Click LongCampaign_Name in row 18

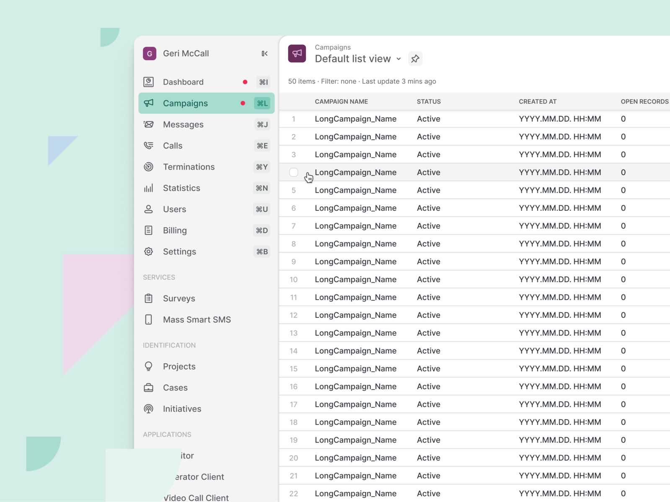(x=356, y=422)
